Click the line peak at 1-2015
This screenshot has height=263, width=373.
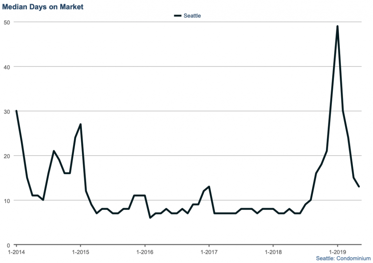pyautogui.click(x=81, y=124)
